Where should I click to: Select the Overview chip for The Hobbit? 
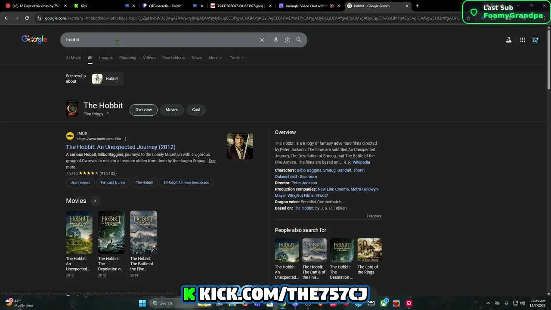(x=143, y=110)
